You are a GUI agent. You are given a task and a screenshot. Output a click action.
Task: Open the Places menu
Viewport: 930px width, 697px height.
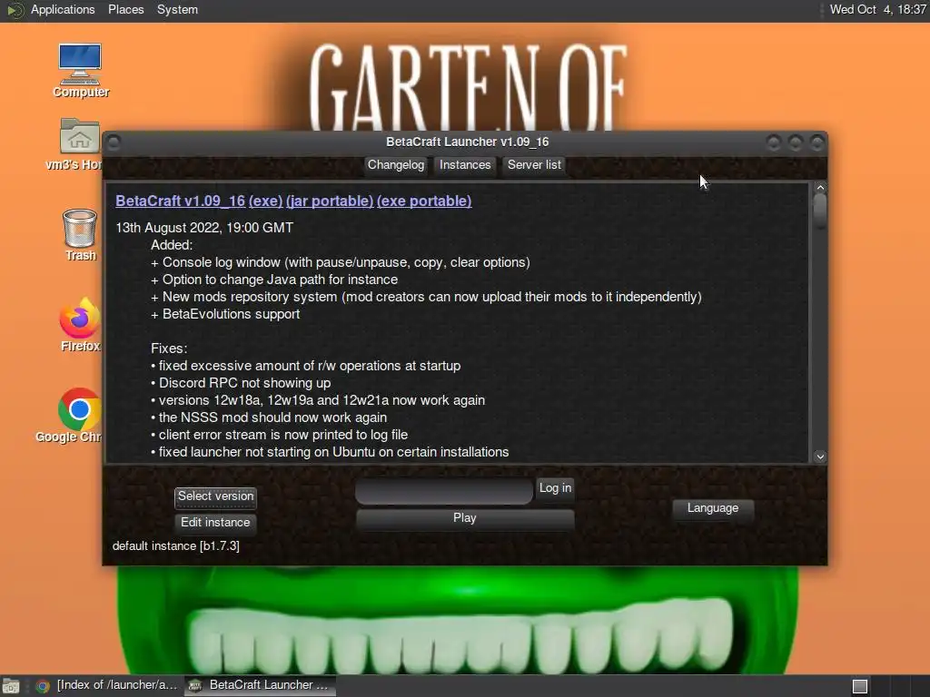[125, 10]
